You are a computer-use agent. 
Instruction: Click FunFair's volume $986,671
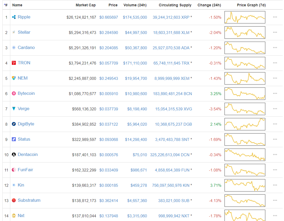point(139,170)
